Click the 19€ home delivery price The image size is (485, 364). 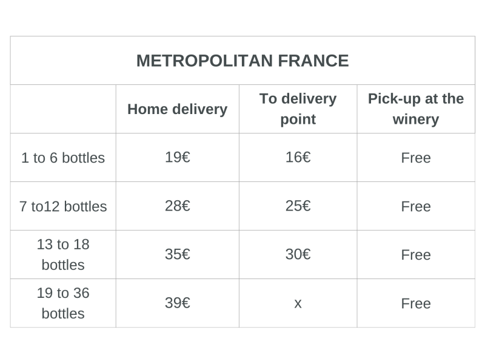click(x=177, y=157)
